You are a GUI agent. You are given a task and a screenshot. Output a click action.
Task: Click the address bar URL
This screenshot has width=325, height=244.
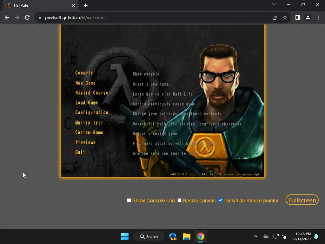75,18
